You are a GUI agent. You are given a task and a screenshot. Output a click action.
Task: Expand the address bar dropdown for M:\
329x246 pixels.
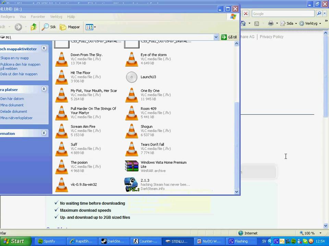(x=216, y=37)
